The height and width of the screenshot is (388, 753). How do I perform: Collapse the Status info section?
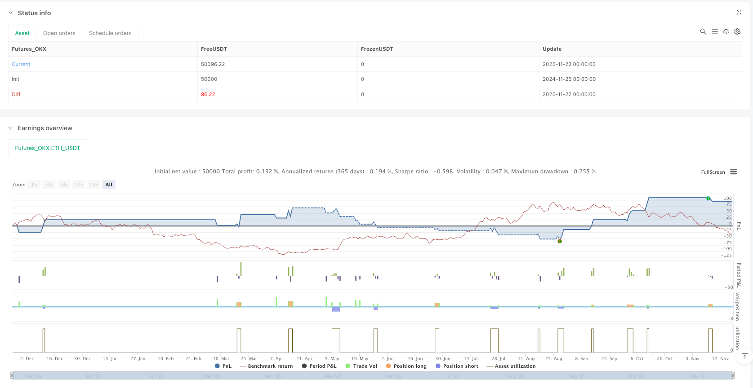11,13
